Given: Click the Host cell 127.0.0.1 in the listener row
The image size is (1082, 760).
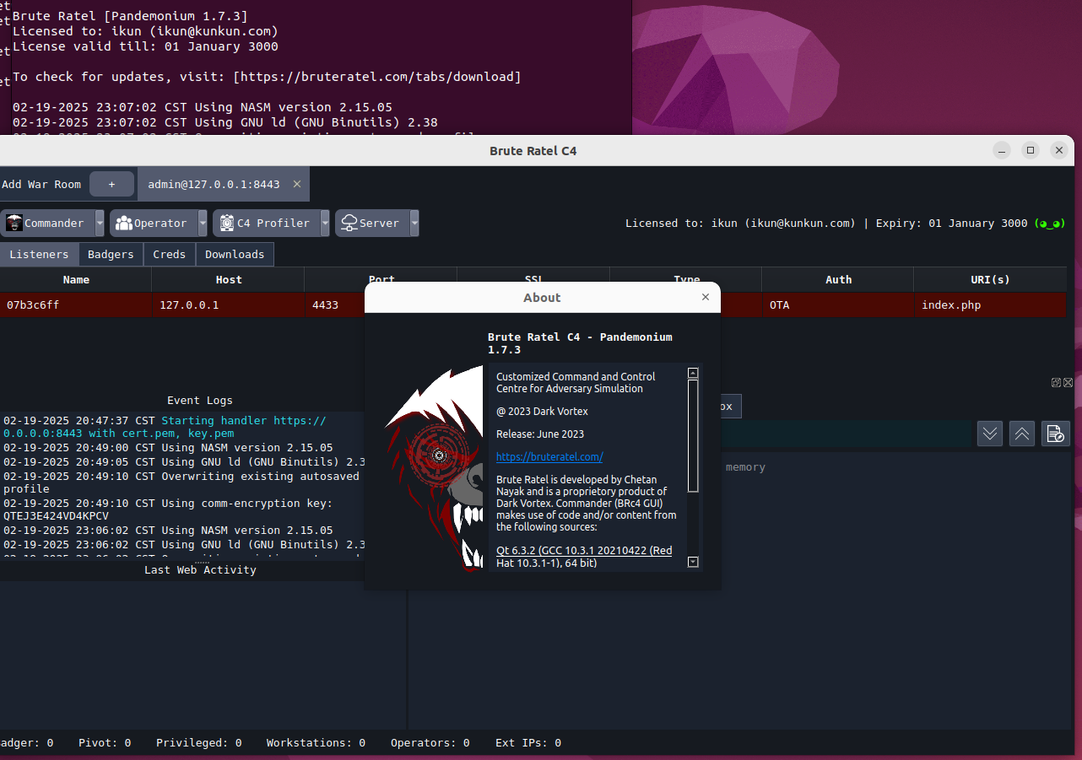Looking at the screenshot, I should click(x=229, y=305).
